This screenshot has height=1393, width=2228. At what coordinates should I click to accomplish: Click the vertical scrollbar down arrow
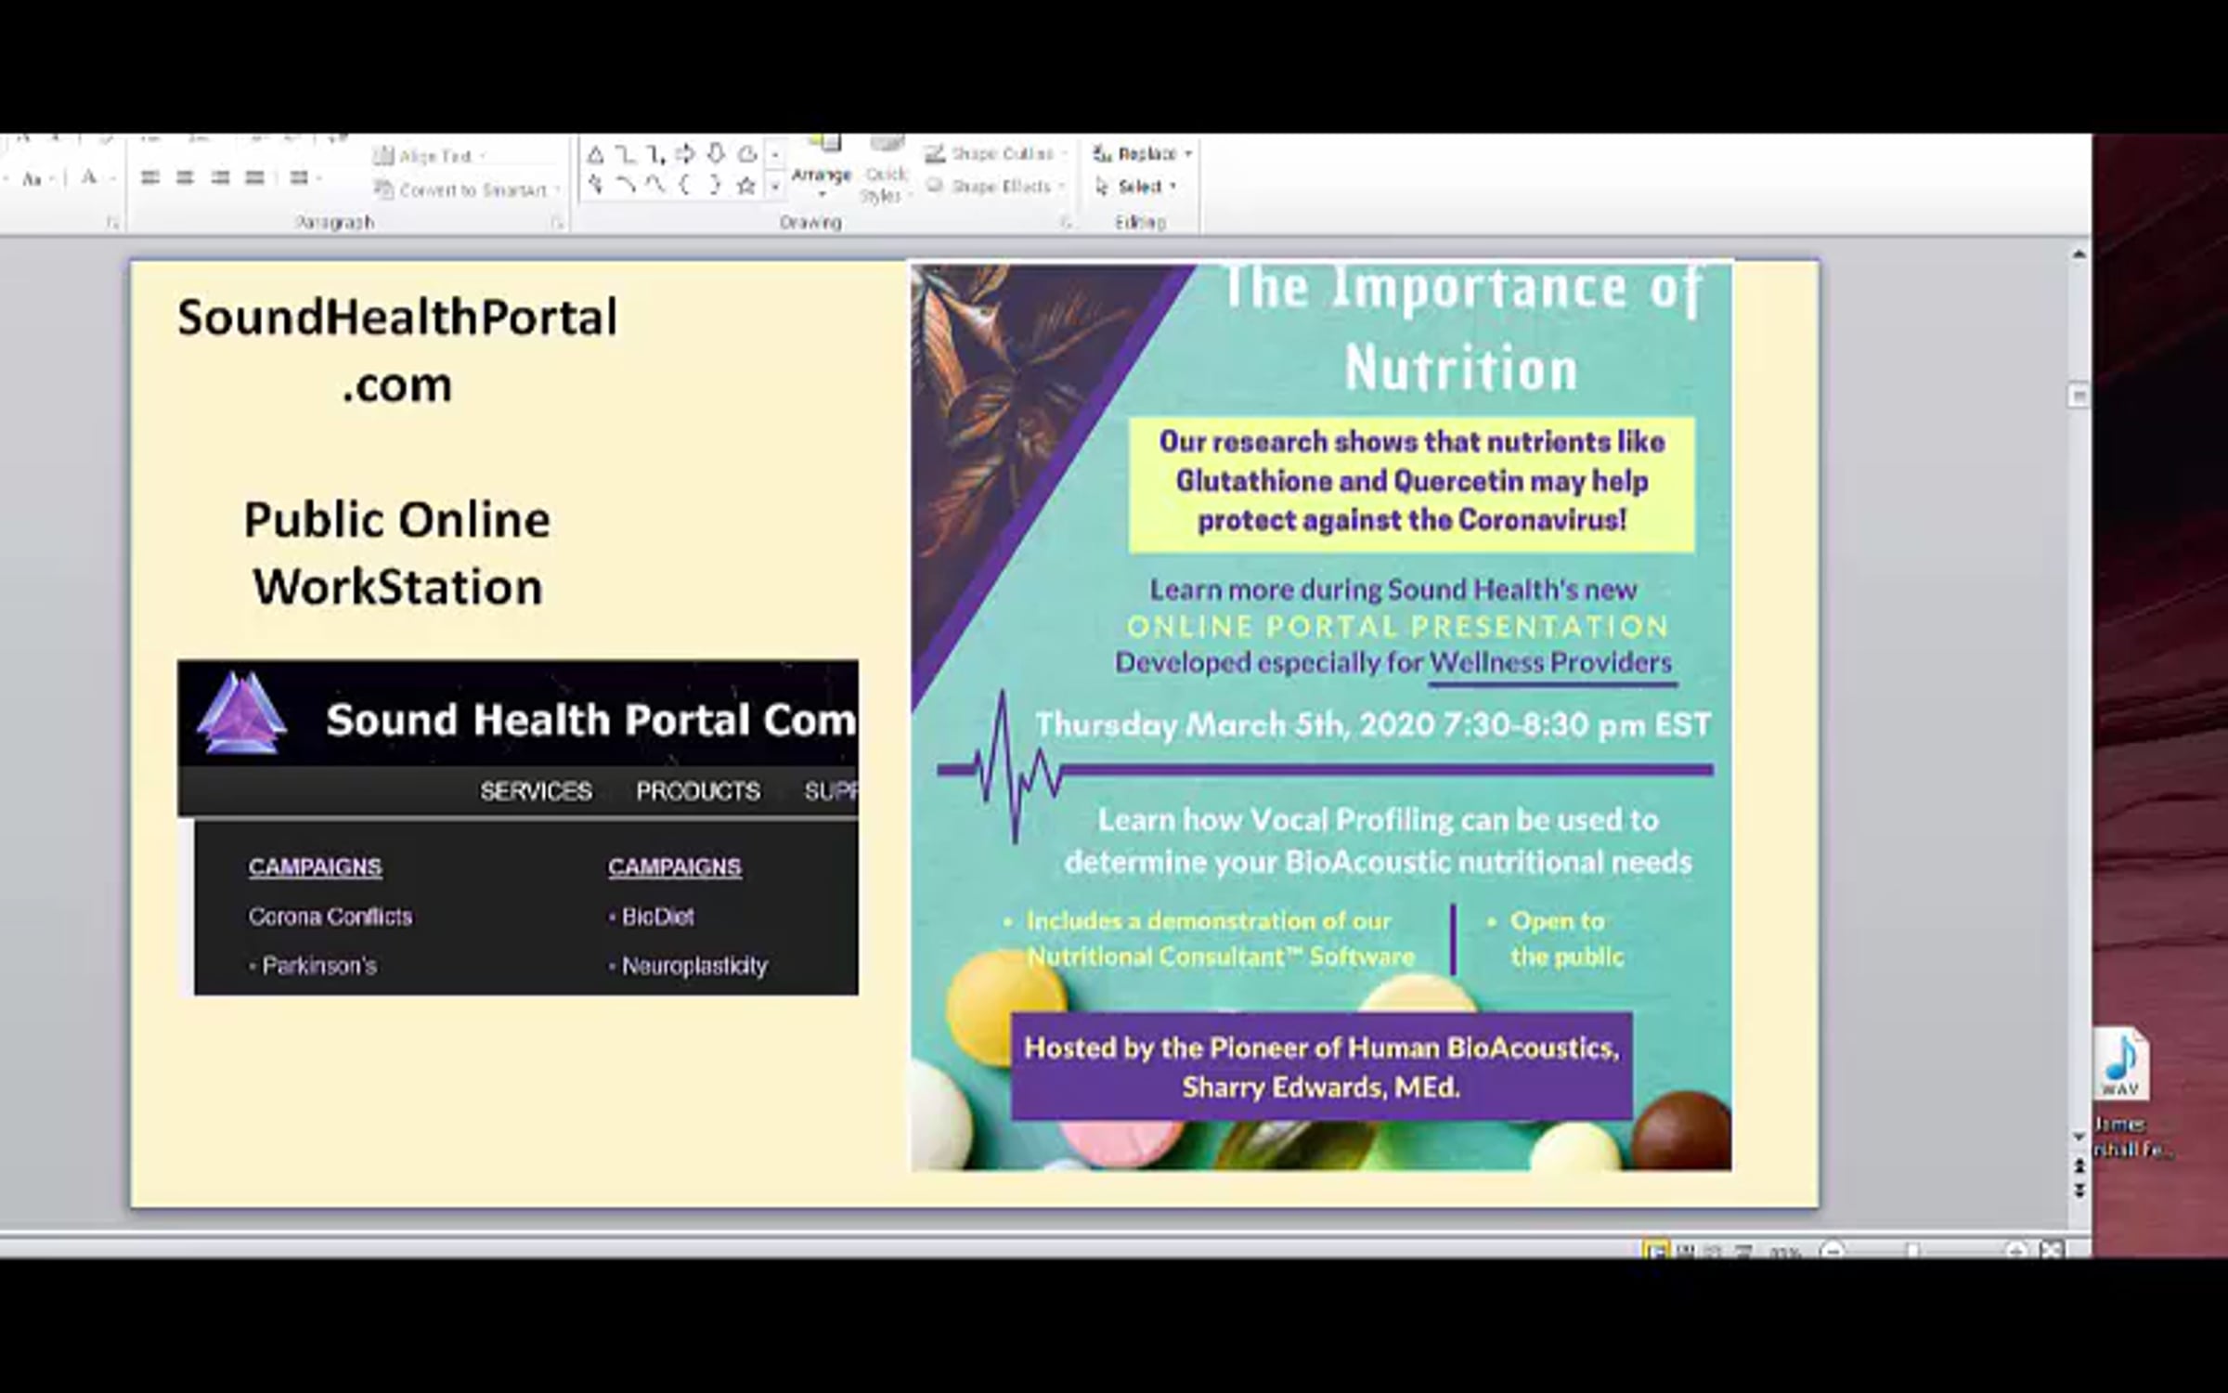[2079, 1137]
